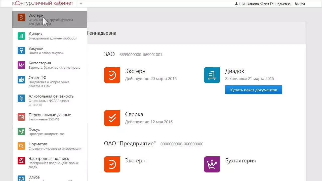Viewport: 322px width, 181px height.
Task: Click the menu text "Отчетность в ФСРАР через интернет"
Action: click(x=49, y=103)
